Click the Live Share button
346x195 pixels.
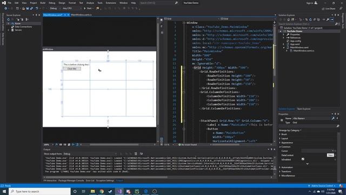tap(328, 9)
